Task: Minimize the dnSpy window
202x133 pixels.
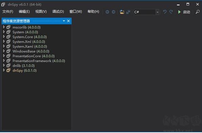Action: [178, 4]
